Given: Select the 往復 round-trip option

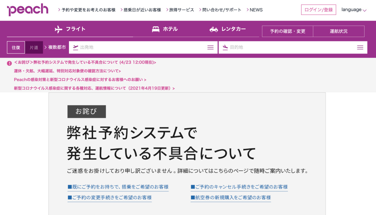Looking at the screenshot, I should point(16,47).
